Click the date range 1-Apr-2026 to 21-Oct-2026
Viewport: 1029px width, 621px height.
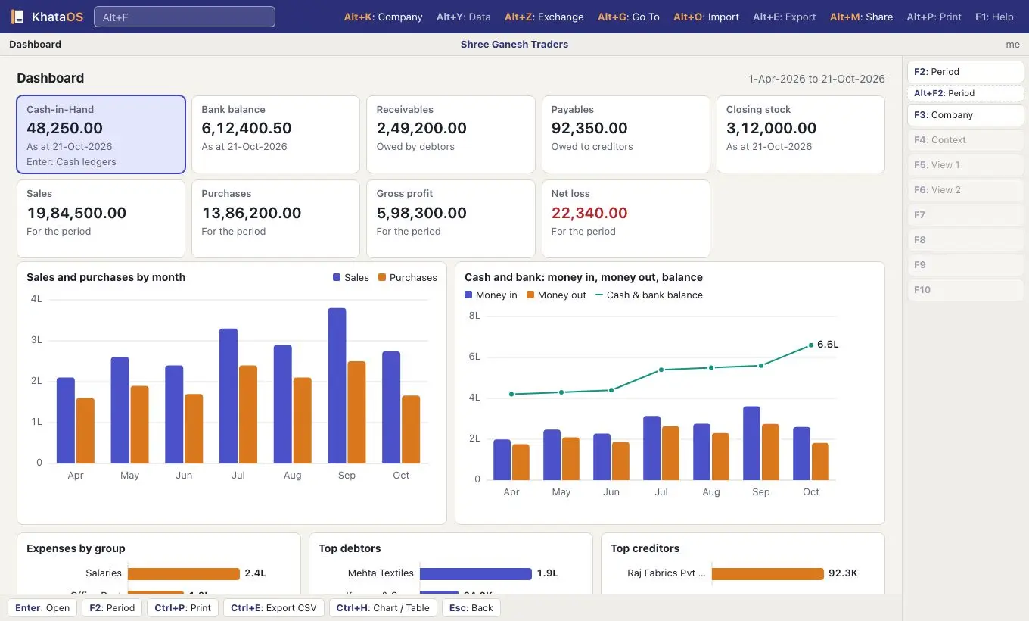[816, 79]
